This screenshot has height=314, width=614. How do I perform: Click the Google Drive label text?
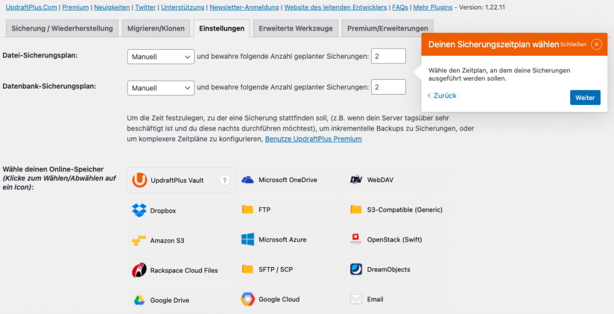pos(170,300)
